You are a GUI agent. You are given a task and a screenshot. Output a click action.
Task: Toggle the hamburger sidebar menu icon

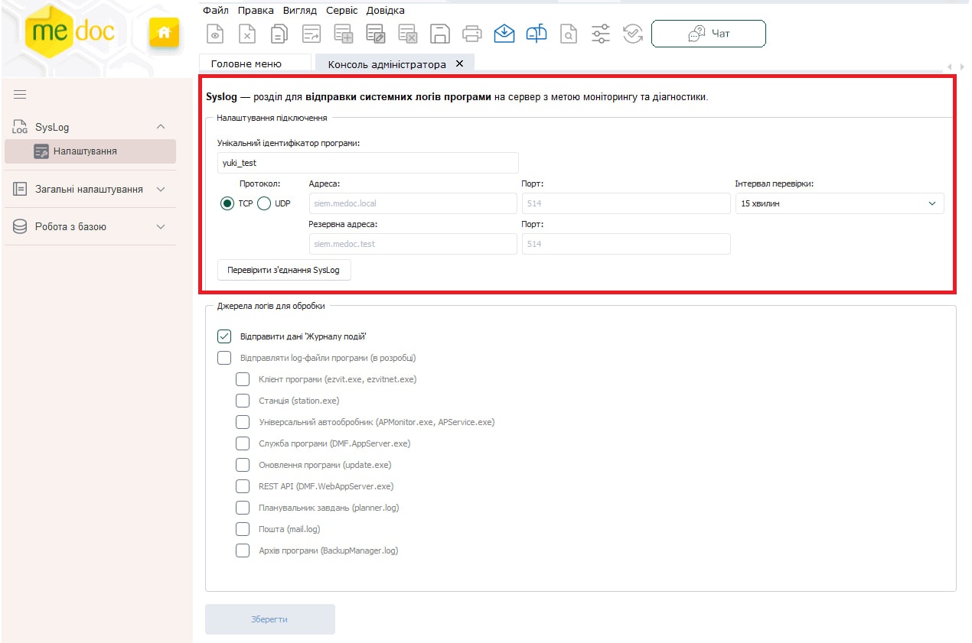click(20, 95)
